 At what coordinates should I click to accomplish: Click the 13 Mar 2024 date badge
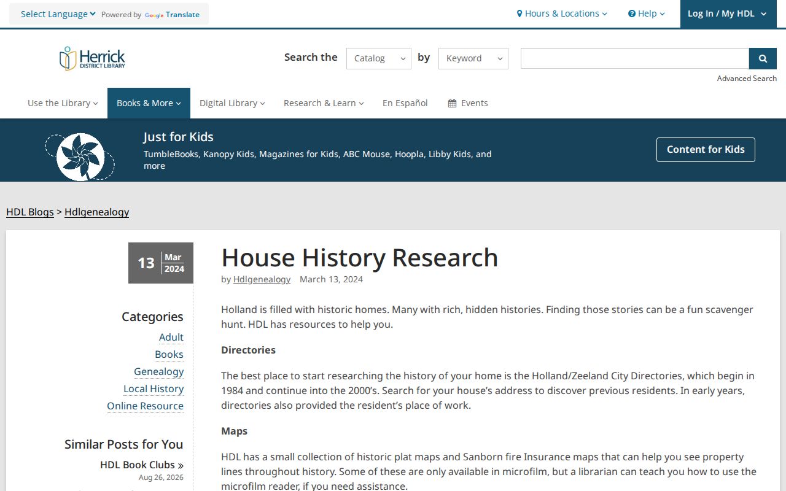(x=161, y=263)
